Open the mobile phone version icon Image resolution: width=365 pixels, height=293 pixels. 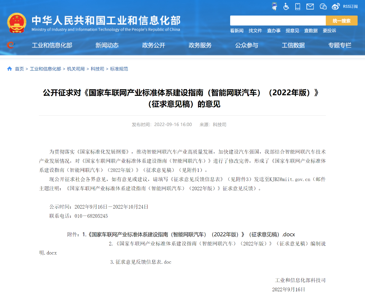[298, 6]
